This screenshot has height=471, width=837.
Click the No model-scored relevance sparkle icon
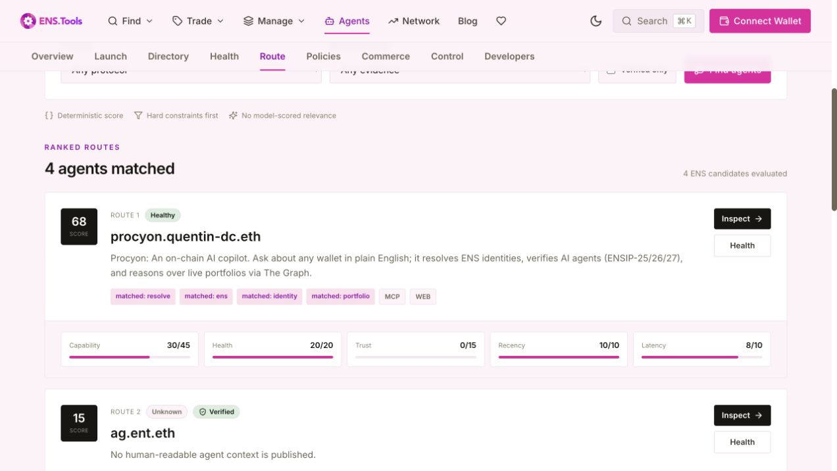pyautogui.click(x=233, y=115)
